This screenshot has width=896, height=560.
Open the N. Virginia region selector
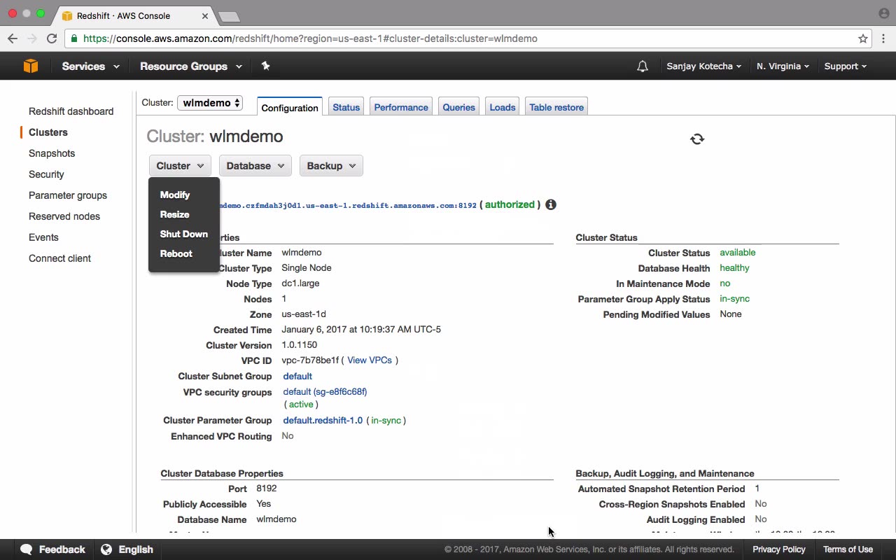point(783,66)
